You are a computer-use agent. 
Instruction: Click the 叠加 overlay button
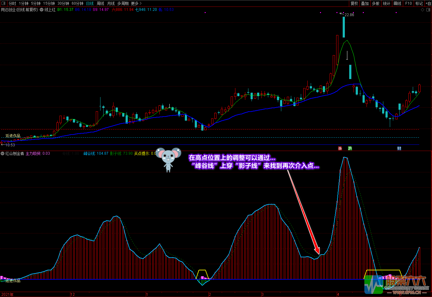coord(365,3)
